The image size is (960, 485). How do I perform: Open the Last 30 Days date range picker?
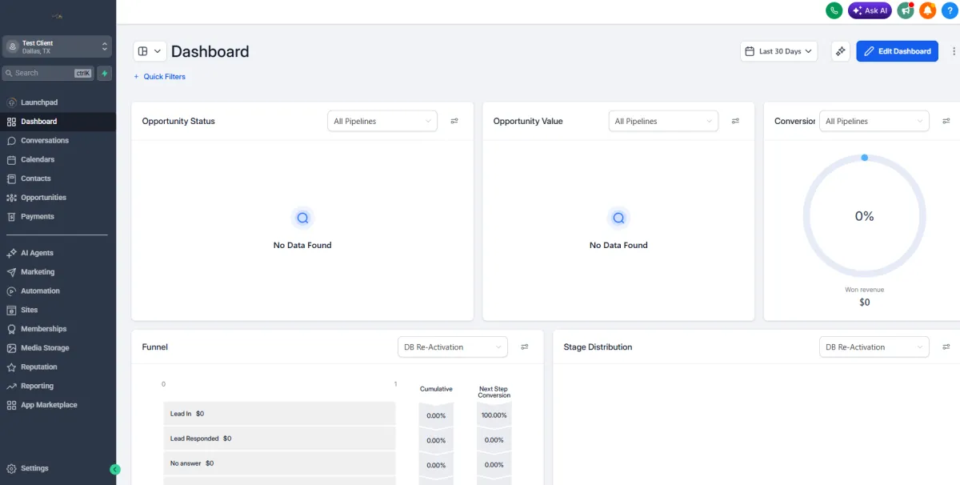coord(778,51)
